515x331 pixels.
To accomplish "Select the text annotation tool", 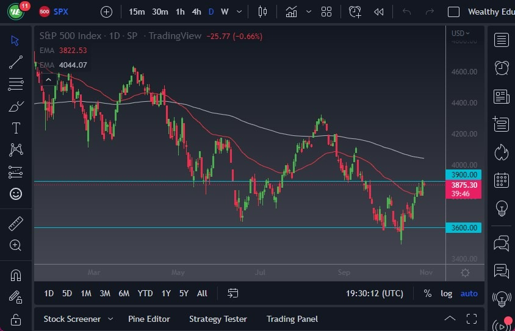I will [16, 128].
